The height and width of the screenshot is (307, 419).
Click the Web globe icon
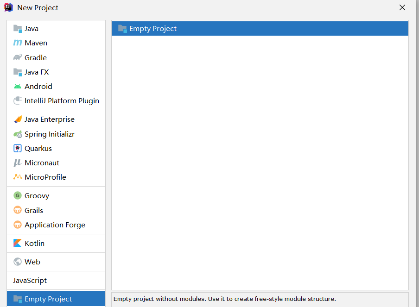point(18,262)
